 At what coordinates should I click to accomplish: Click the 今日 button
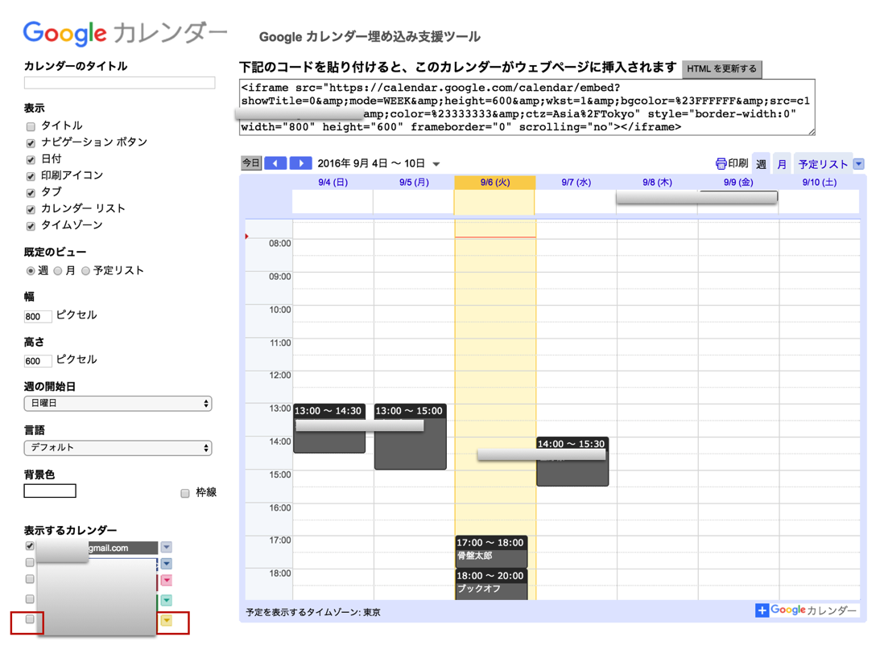click(251, 163)
